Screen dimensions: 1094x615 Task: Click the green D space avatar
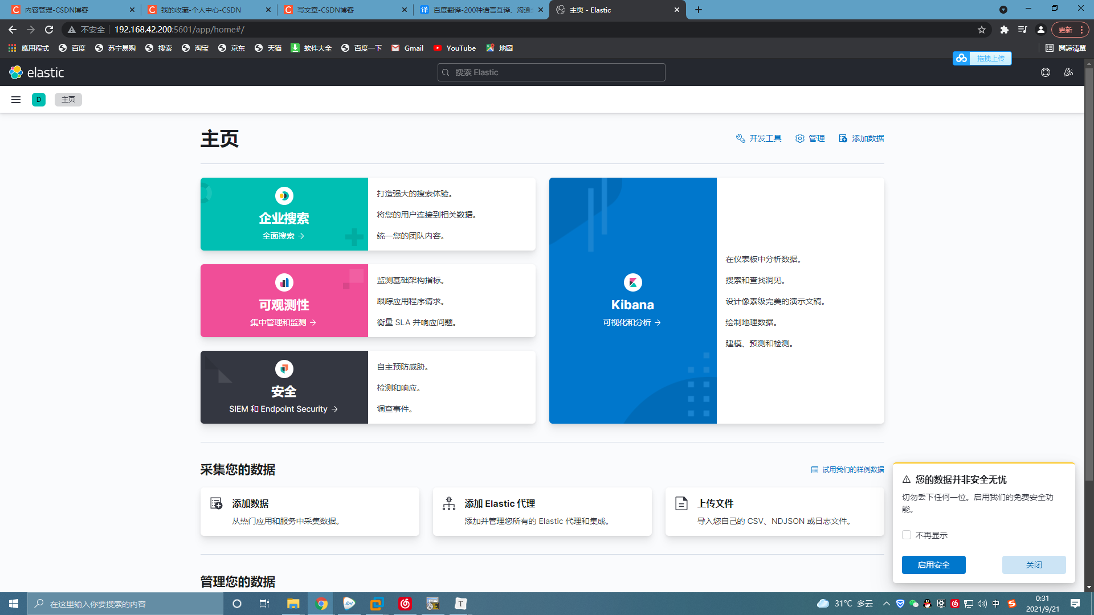coord(39,100)
